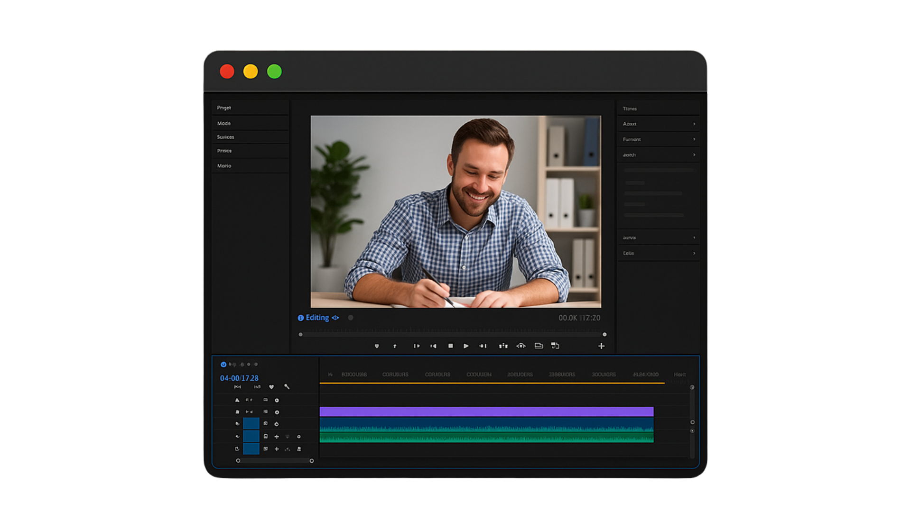
Task: Click the blue Editing mode label
Action: [317, 318]
